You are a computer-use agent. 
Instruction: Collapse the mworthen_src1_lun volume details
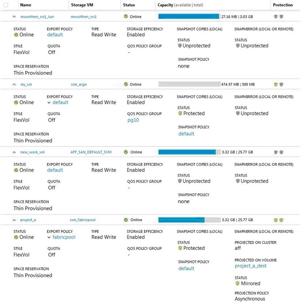(14, 17)
